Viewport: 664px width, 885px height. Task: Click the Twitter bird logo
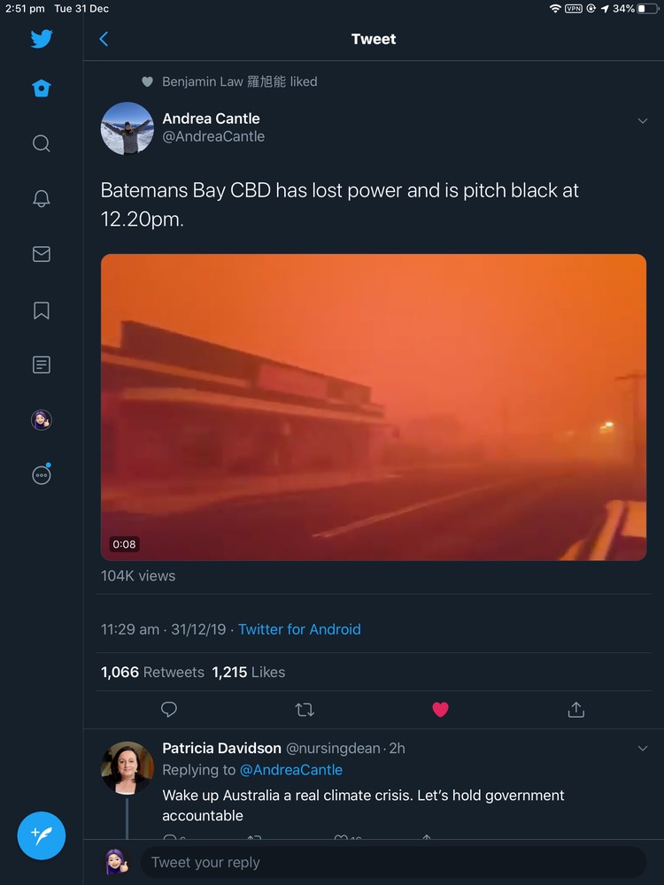(42, 39)
